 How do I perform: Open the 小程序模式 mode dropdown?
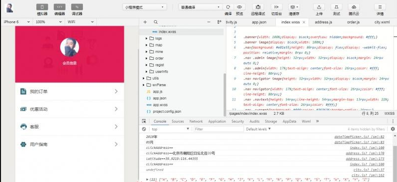pos(145,7)
